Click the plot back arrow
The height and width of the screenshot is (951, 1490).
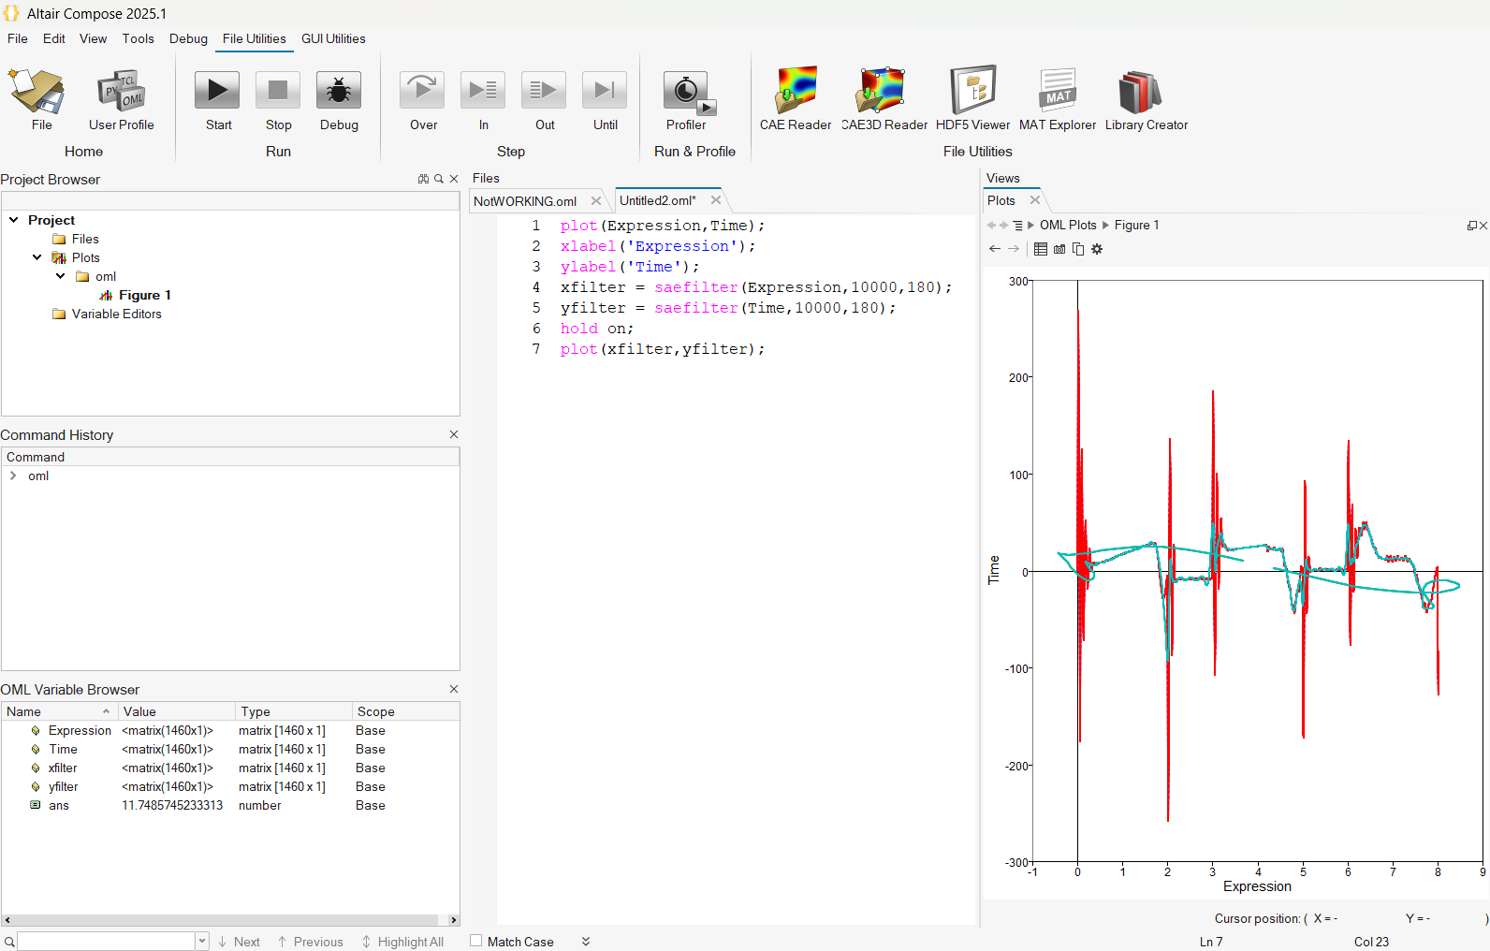coord(995,249)
